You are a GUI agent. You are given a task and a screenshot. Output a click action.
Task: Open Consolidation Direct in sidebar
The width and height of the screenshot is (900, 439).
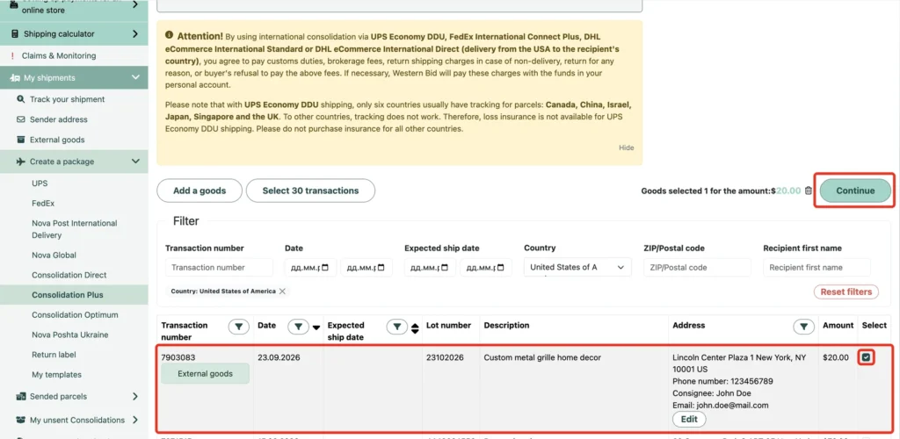[69, 275]
